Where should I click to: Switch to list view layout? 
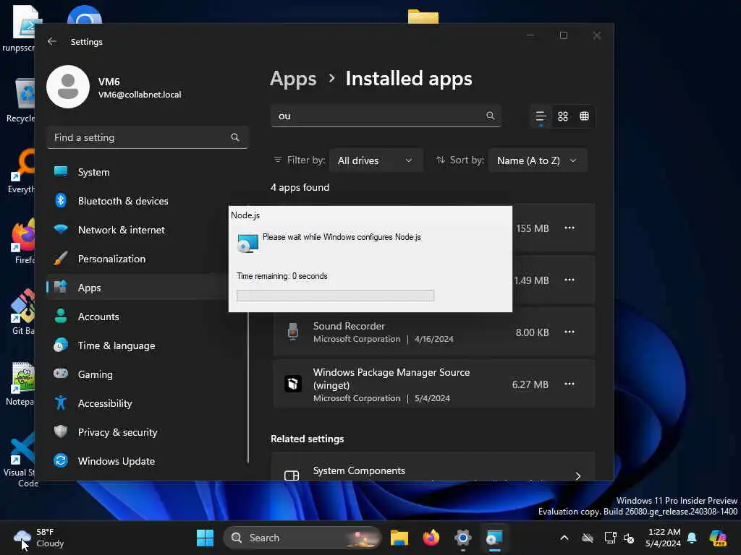point(541,116)
